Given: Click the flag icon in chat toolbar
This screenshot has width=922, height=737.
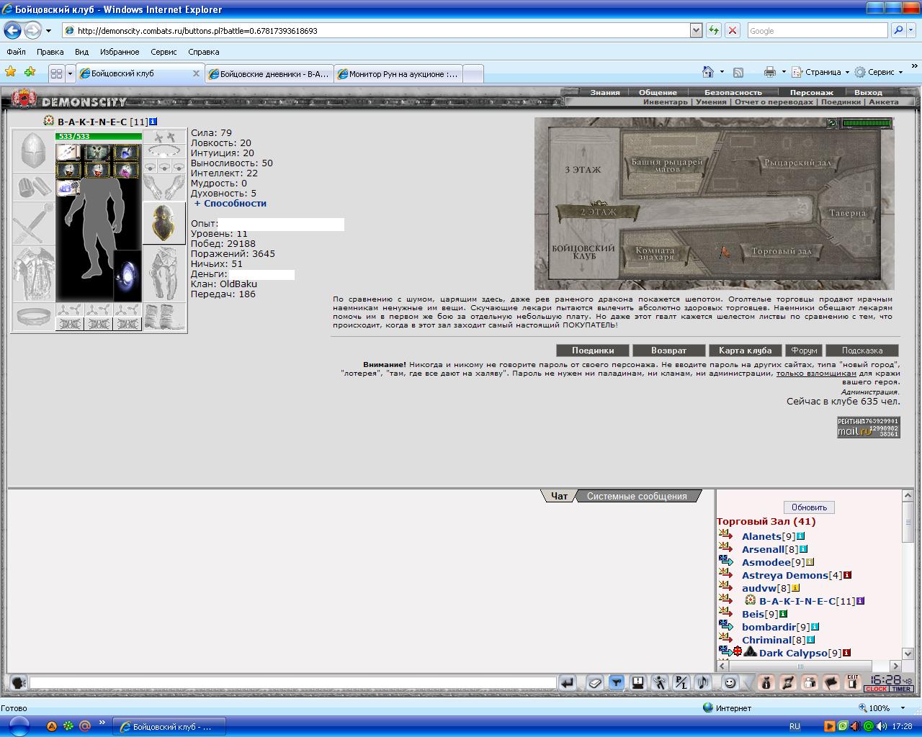Looking at the screenshot, I should tap(831, 682).
